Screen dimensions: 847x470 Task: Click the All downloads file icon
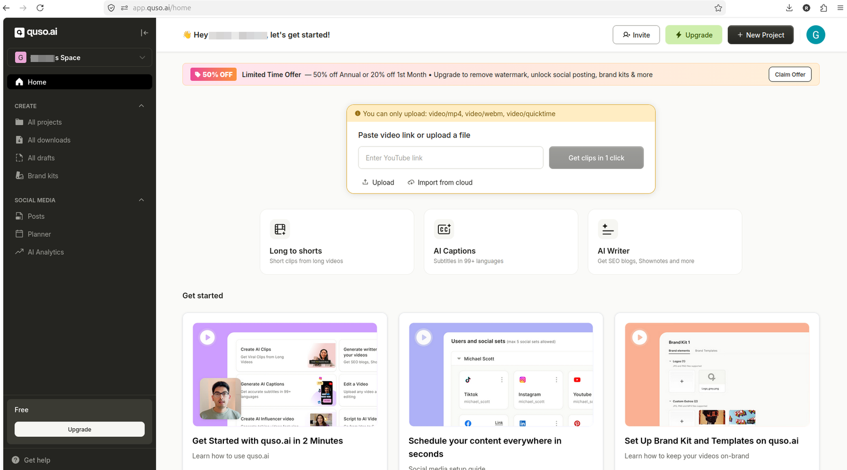[x=20, y=140]
